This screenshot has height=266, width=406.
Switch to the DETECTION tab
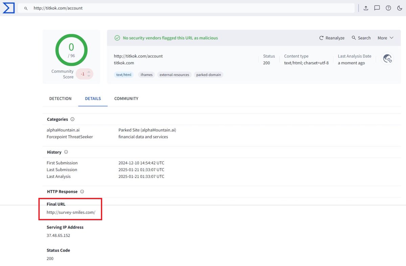pyautogui.click(x=61, y=98)
